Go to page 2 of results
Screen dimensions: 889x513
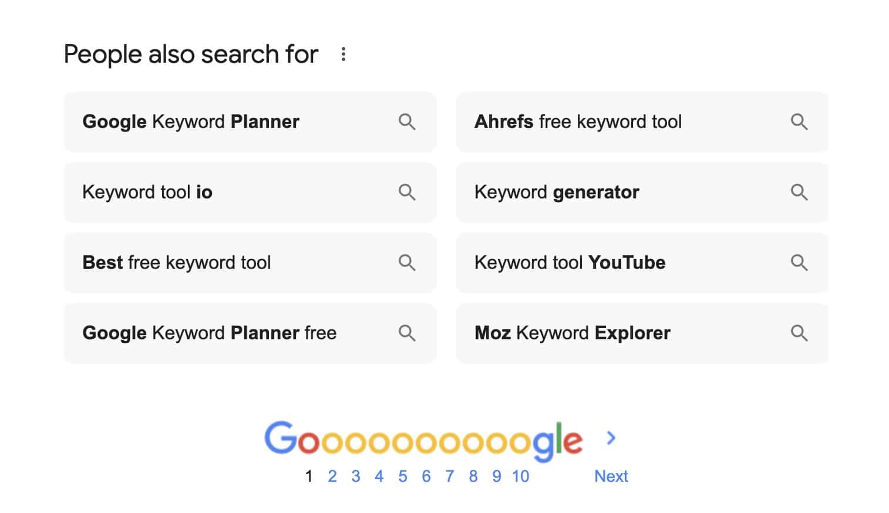(x=332, y=476)
